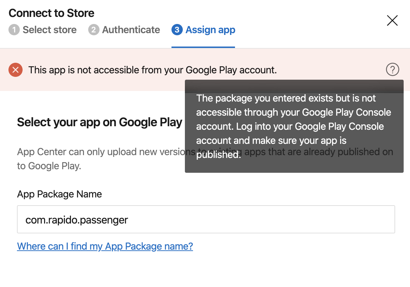Screen dimensions: 410x287
Task: Click the 'not accessible' error message text
Action: pyautogui.click(x=152, y=70)
